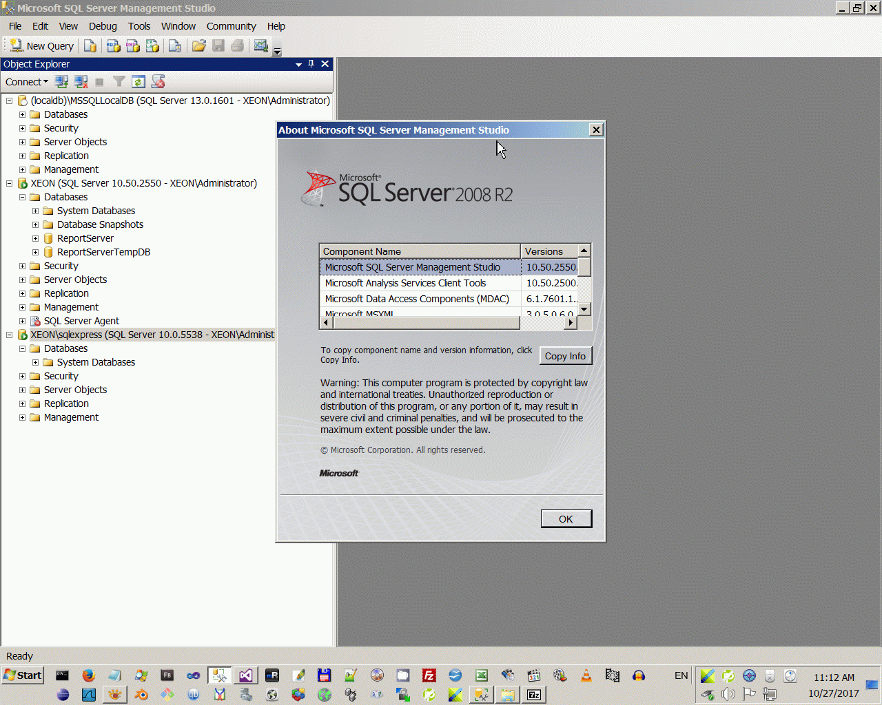The height and width of the screenshot is (705, 882).
Task: Click the Open File folder icon
Action: coord(199,46)
